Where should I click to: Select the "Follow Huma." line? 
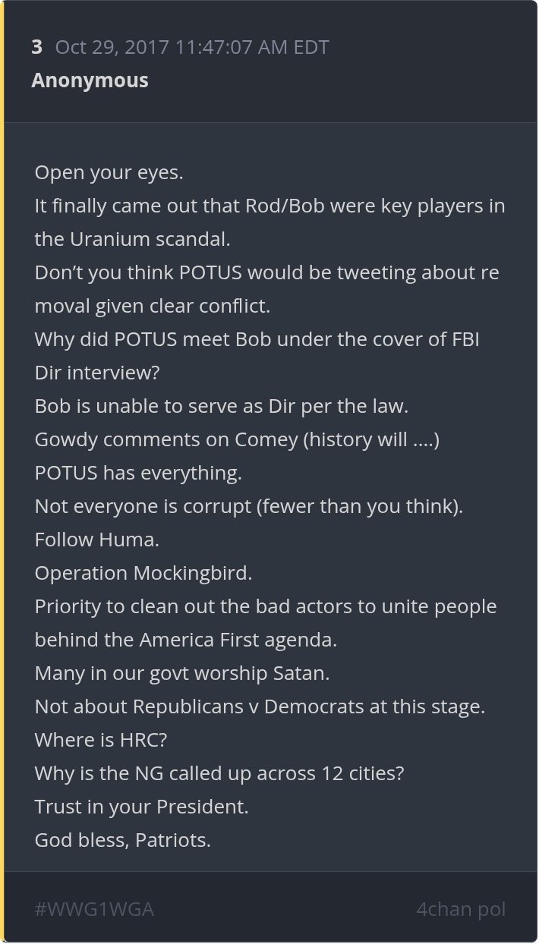pos(97,540)
